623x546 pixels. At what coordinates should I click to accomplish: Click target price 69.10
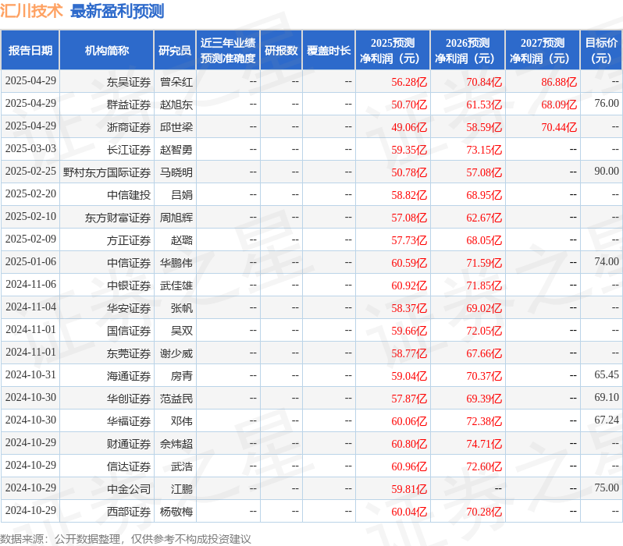[x=607, y=398]
